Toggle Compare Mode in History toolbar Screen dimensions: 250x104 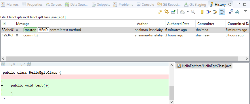(231, 12)
